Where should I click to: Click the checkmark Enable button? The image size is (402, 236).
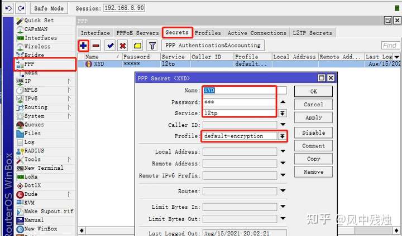(x=110, y=46)
